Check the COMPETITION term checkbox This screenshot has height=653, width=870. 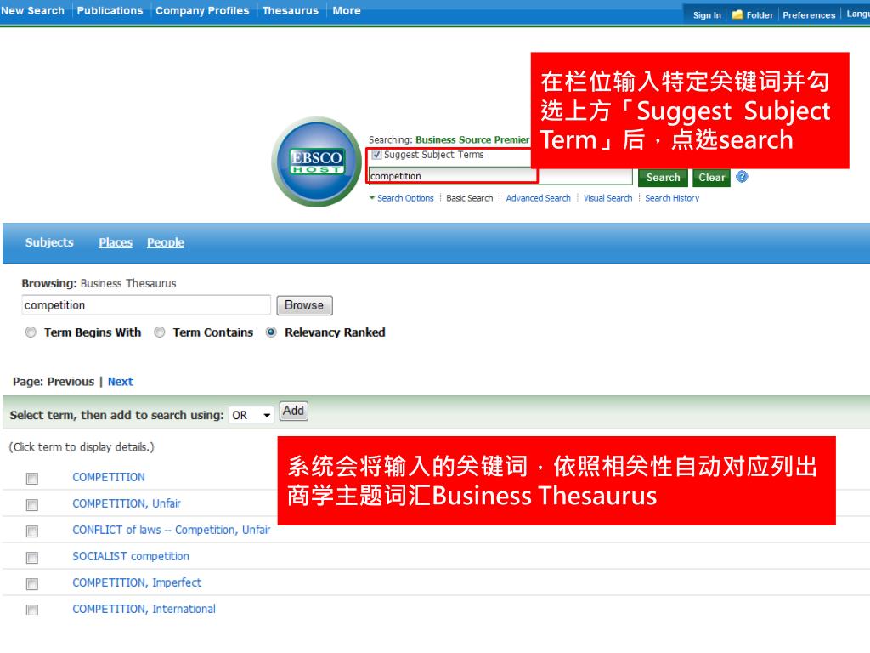tap(32, 478)
